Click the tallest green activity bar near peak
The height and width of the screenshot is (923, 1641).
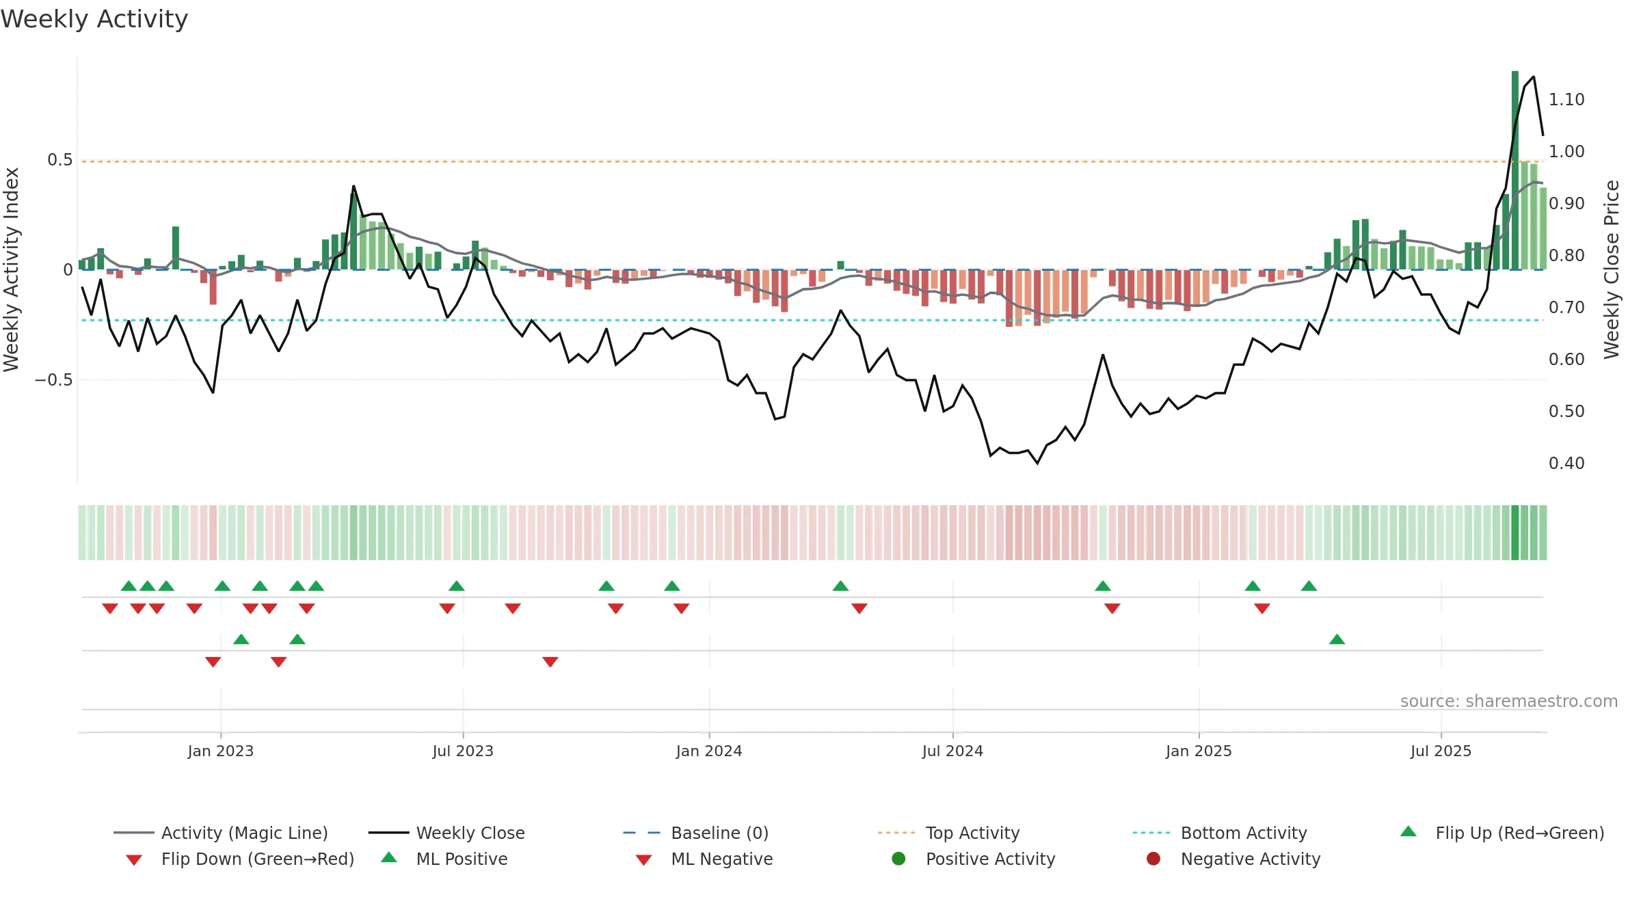tap(1515, 170)
